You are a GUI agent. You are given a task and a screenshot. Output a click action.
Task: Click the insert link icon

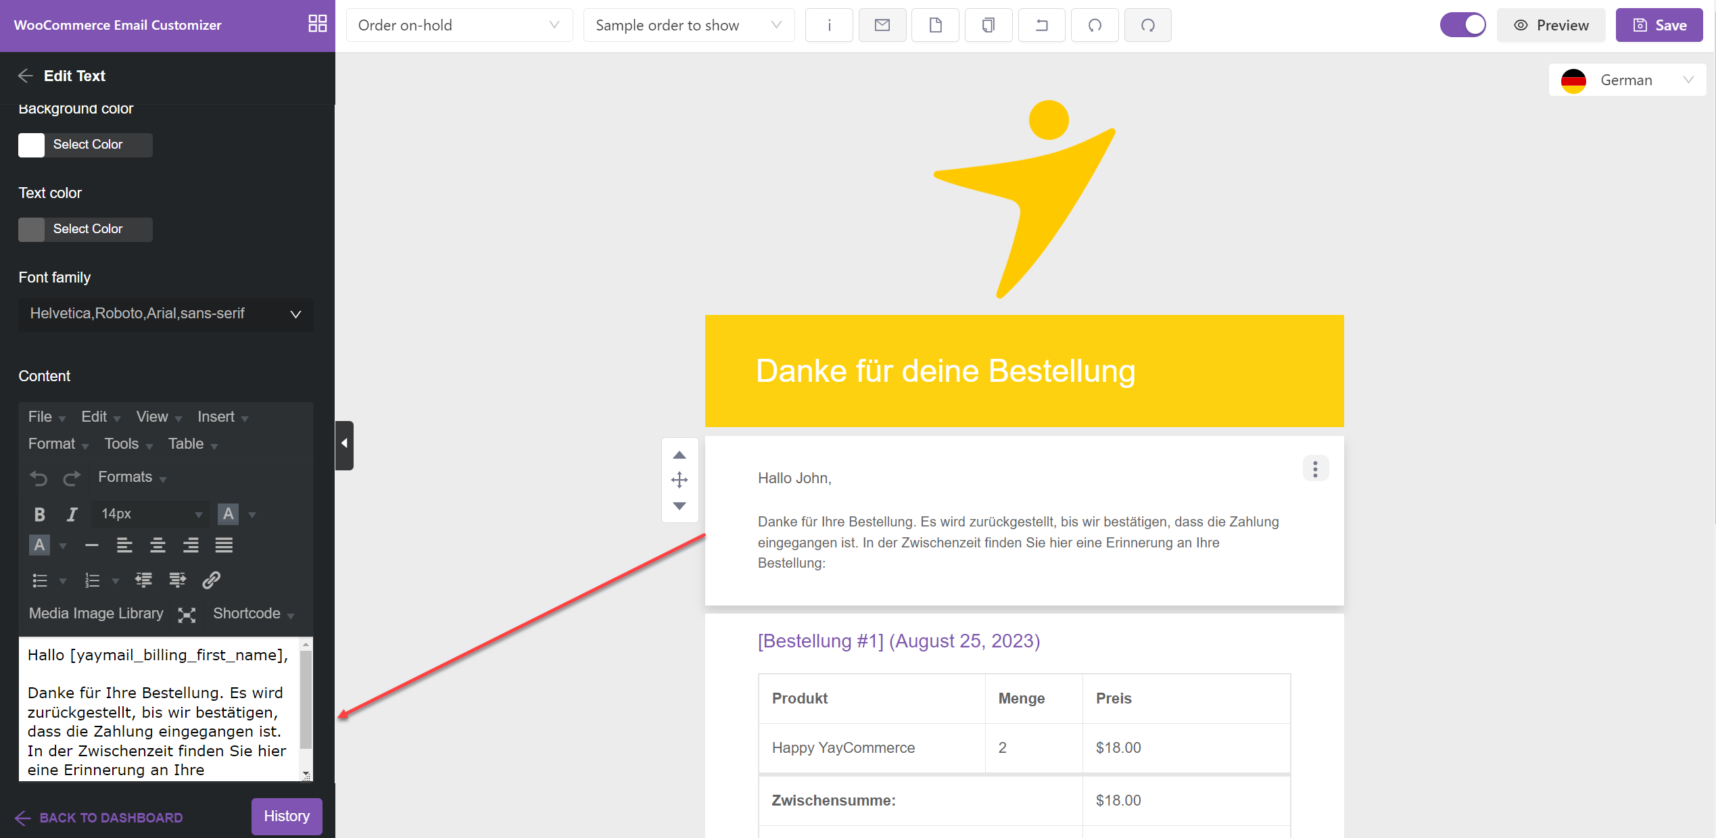coord(211,580)
